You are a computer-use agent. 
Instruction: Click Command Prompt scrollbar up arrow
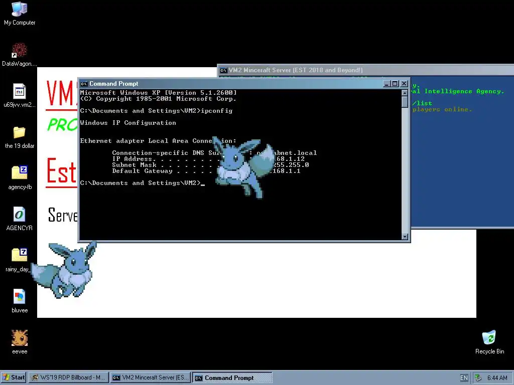405,93
